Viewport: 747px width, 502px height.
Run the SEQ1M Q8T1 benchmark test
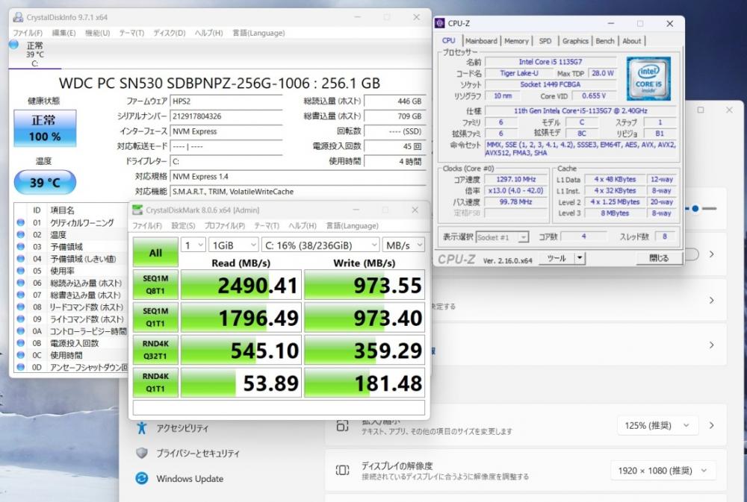(155, 285)
